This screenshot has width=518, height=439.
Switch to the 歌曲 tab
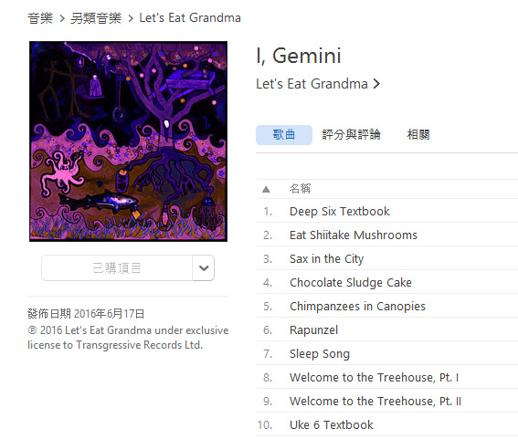284,135
